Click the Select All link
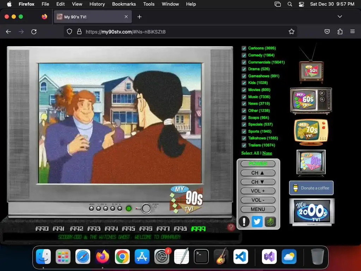 250,153
